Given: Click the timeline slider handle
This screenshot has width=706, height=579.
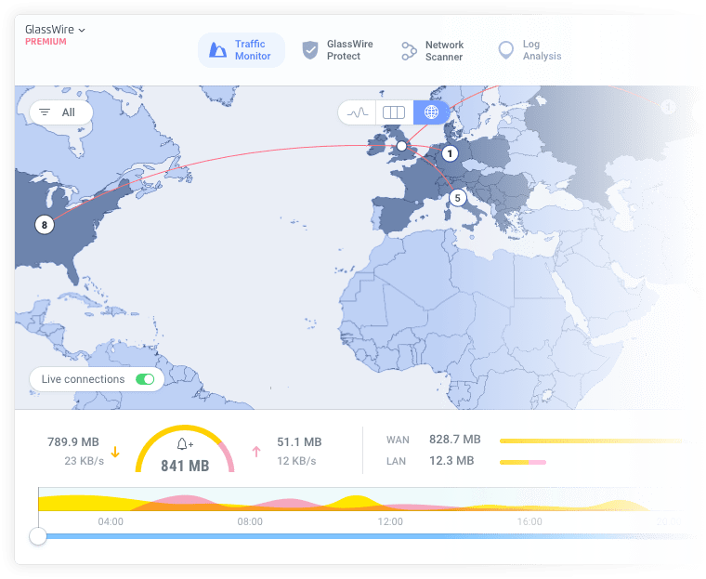Looking at the screenshot, I should [x=38, y=536].
